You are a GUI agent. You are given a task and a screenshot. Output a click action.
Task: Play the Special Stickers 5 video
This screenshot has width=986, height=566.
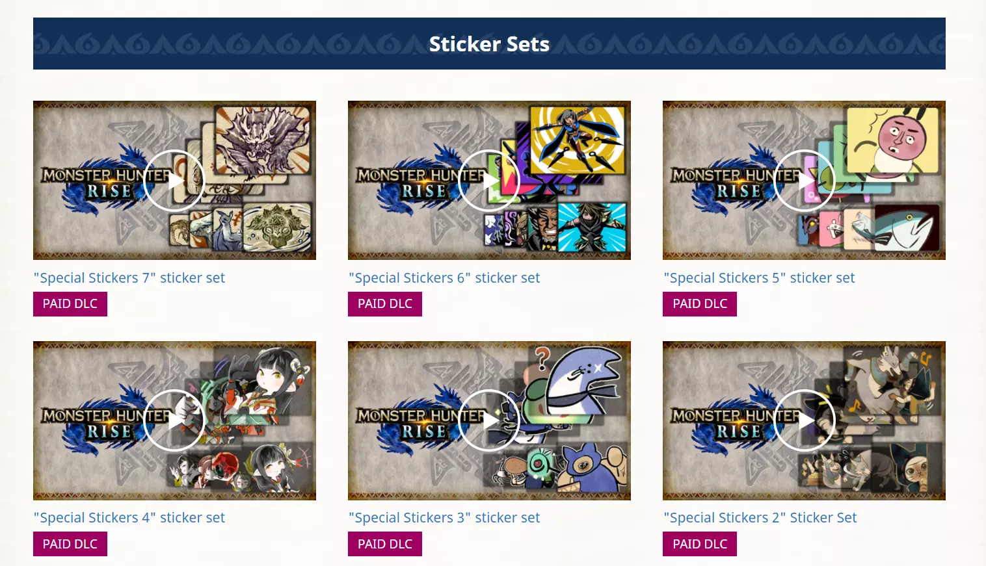coord(804,181)
